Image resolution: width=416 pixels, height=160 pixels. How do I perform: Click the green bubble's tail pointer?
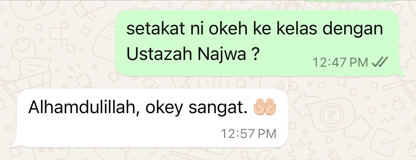(401, 72)
